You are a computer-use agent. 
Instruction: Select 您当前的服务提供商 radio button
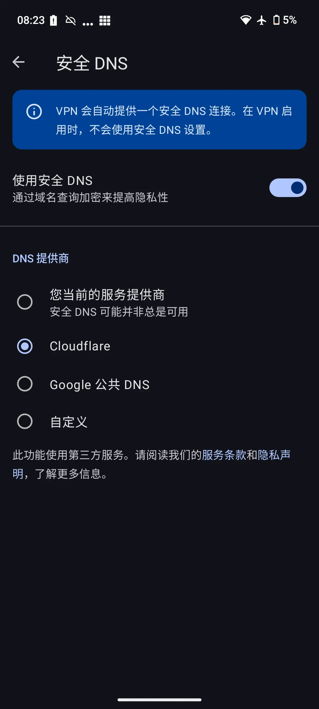25,302
